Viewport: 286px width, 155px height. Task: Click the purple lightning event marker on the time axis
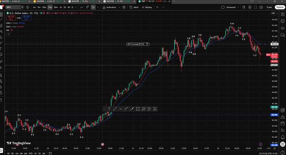[x=260, y=144]
